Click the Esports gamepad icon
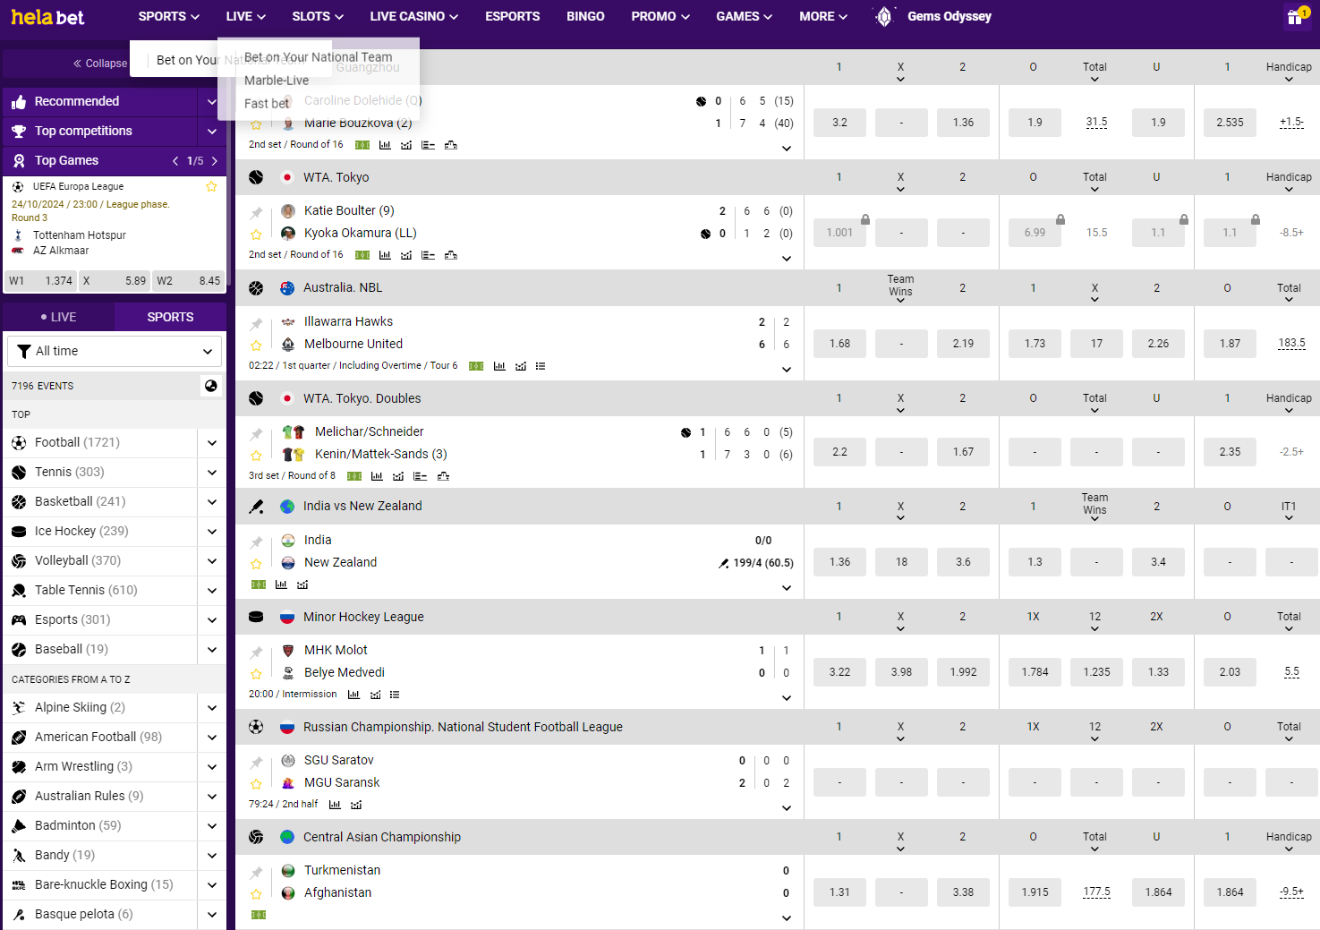This screenshot has height=930, width=1320. coord(19,620)
